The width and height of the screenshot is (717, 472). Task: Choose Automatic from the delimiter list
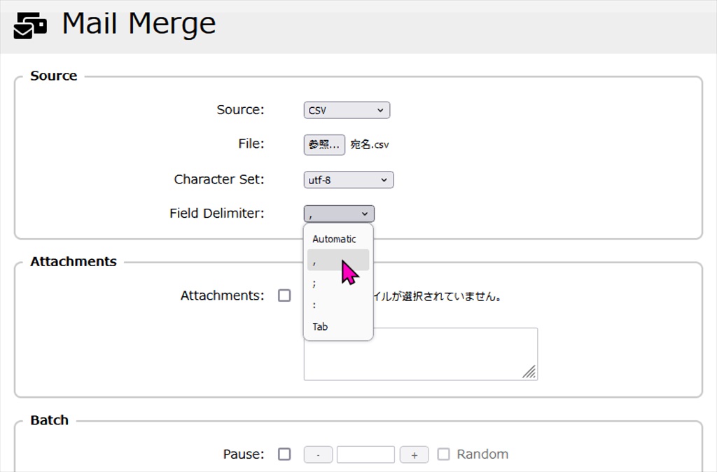pyautogui.click(x=335, y=239)
